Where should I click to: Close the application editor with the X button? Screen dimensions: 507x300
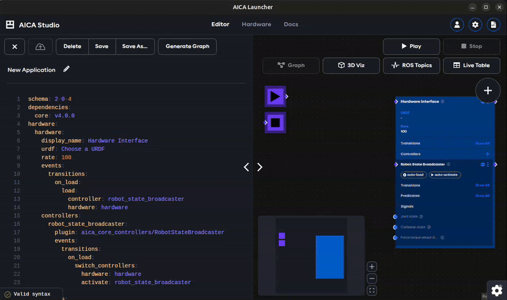pos(15,46)
